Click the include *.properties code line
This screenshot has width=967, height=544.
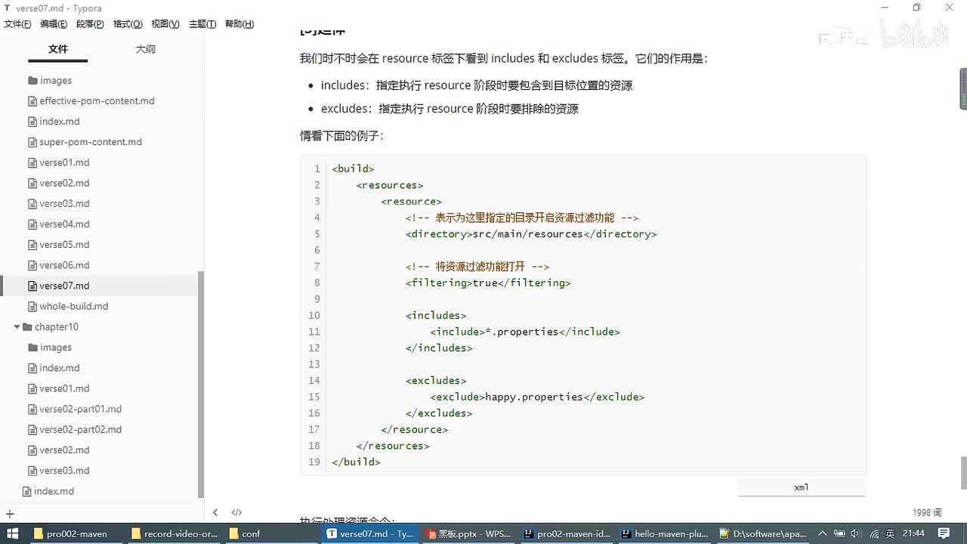525,332
